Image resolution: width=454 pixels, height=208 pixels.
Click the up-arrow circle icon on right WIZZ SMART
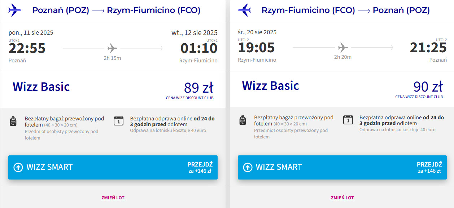248,167
